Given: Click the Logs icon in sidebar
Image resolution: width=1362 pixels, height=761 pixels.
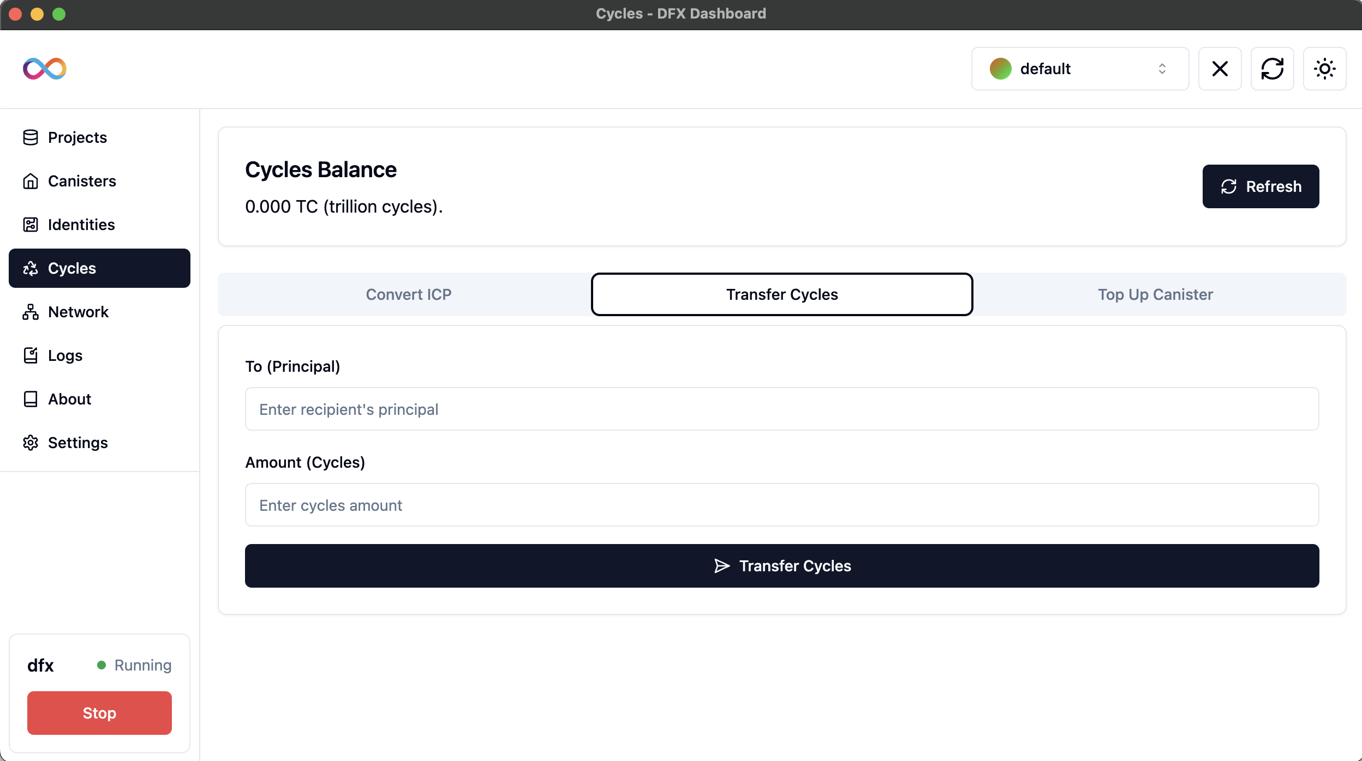Looking at the screenshot, I should (31, 355).
